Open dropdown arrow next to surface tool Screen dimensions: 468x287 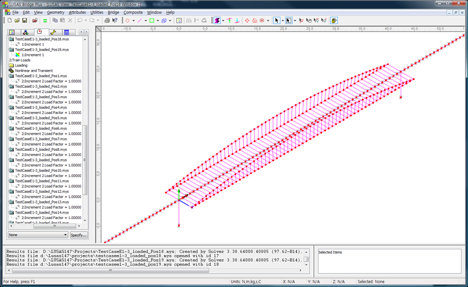(157, 20)
